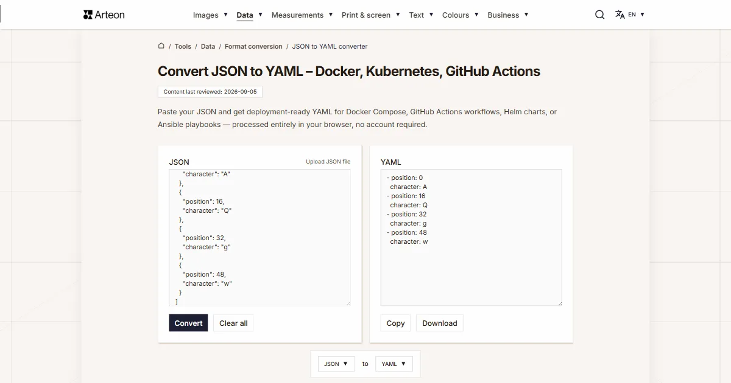Click the 'character: Q' YAML line
Viewport: 731px width, 383px height.
(409, 205)
